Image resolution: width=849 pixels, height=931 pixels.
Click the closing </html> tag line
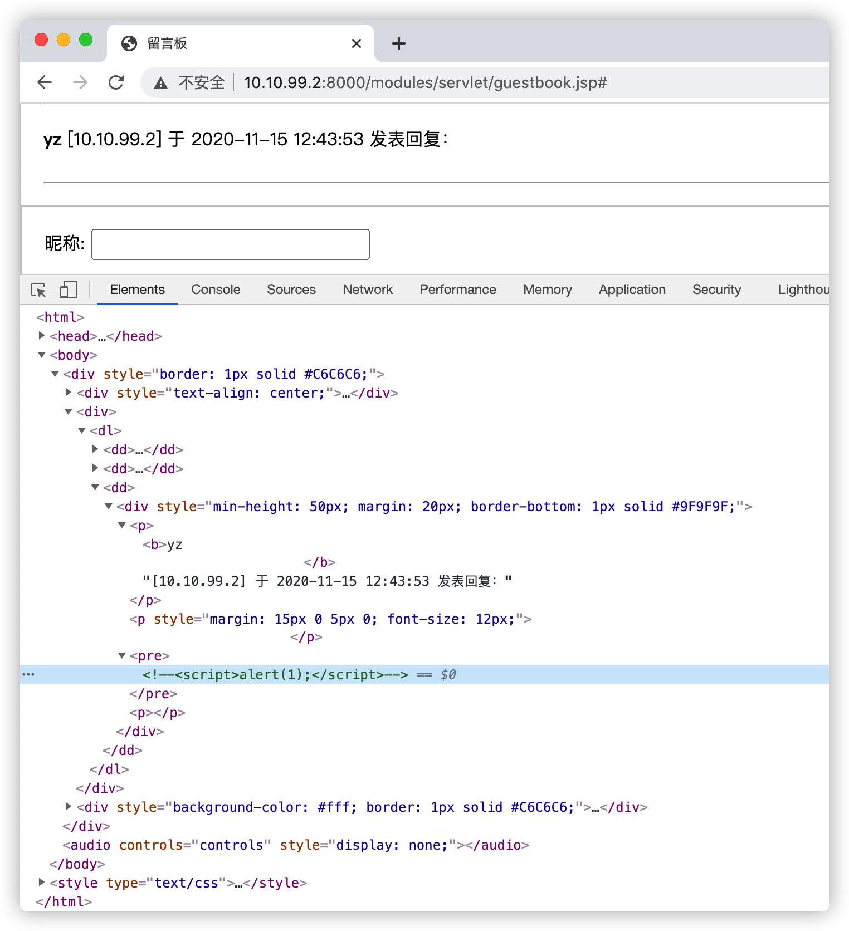tap(64, 902)
